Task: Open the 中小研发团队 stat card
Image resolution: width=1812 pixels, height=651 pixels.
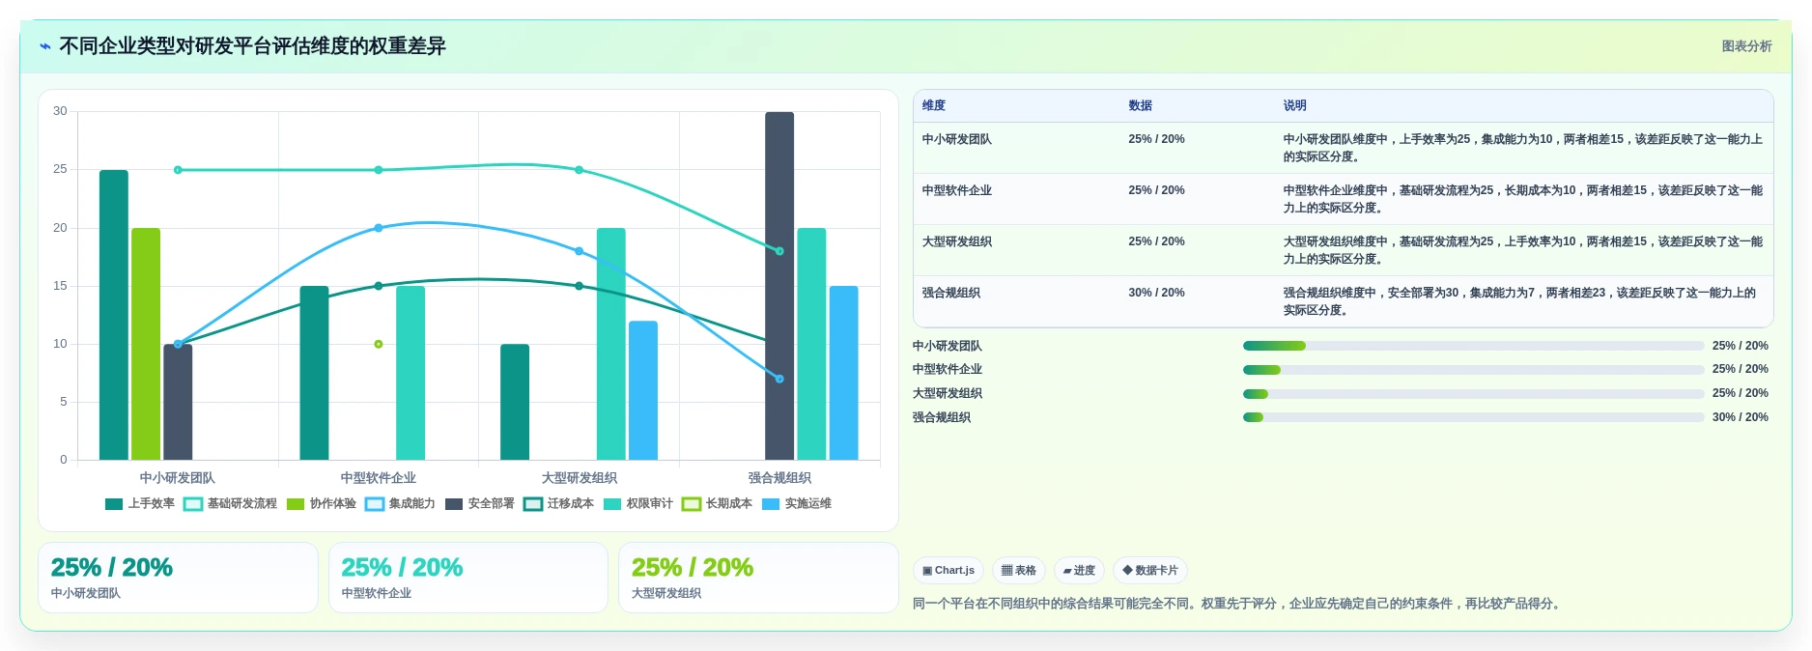Action: 178,578
